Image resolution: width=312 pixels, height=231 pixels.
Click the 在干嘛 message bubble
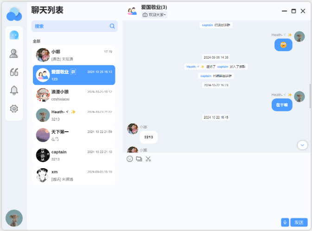coord(282,105)
